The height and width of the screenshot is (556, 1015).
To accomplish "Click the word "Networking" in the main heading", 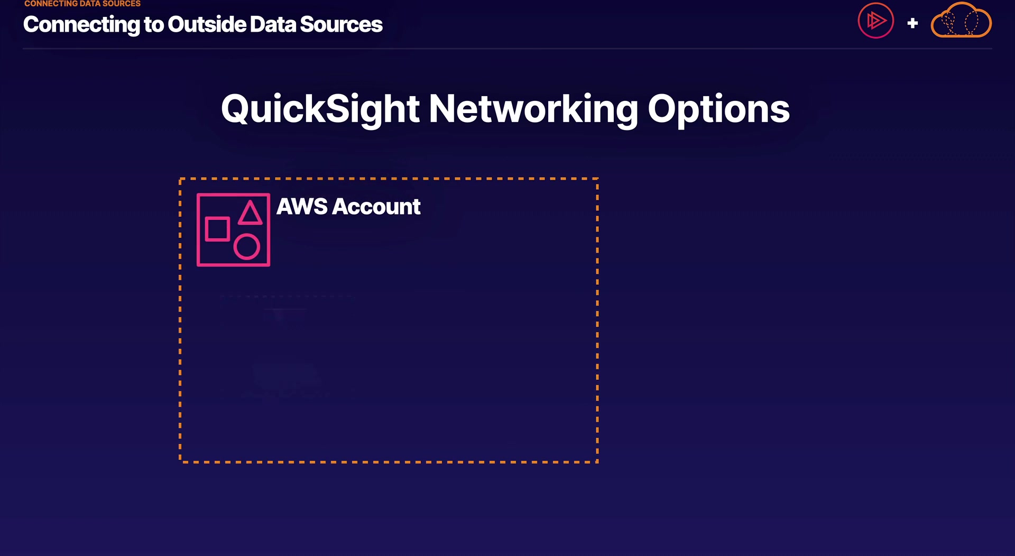I will click(x=533, y=109).
